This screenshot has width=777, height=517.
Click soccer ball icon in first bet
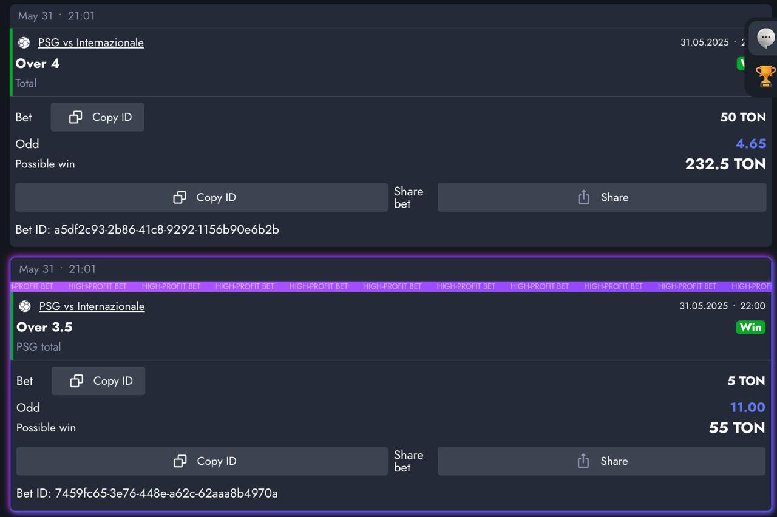24,42
